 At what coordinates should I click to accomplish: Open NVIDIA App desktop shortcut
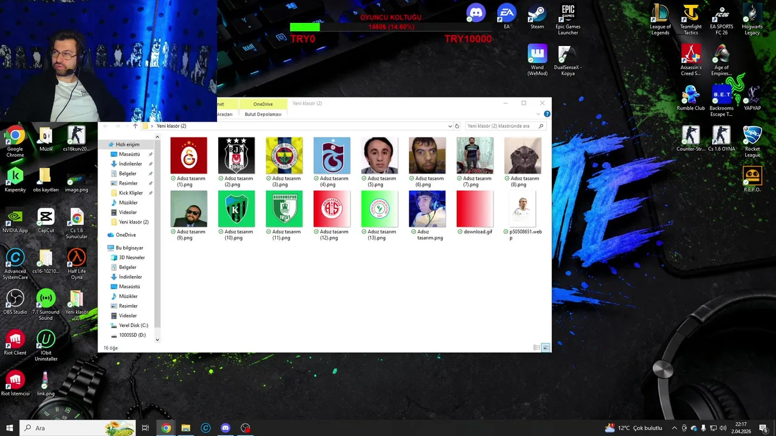tap(15, 220)
